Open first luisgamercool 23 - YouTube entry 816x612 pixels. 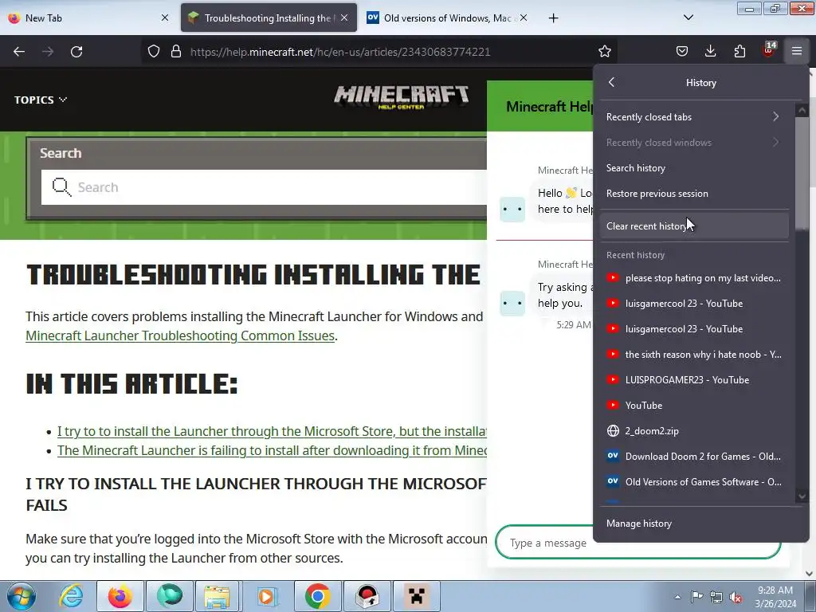click(x=694, y=304)
